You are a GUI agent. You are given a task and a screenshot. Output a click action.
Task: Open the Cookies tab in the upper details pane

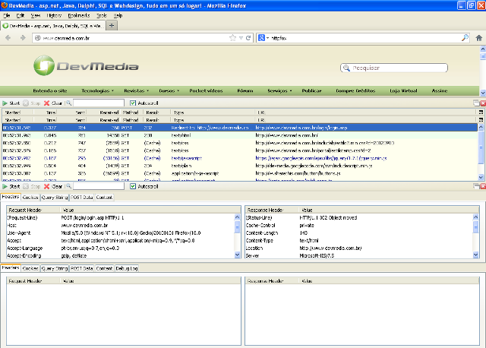point(30,197)
